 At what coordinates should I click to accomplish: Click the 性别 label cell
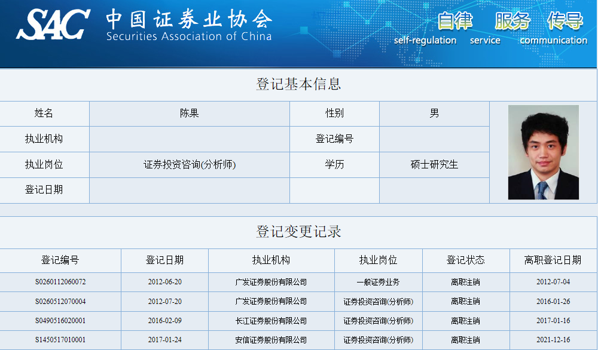coord(334,113)
